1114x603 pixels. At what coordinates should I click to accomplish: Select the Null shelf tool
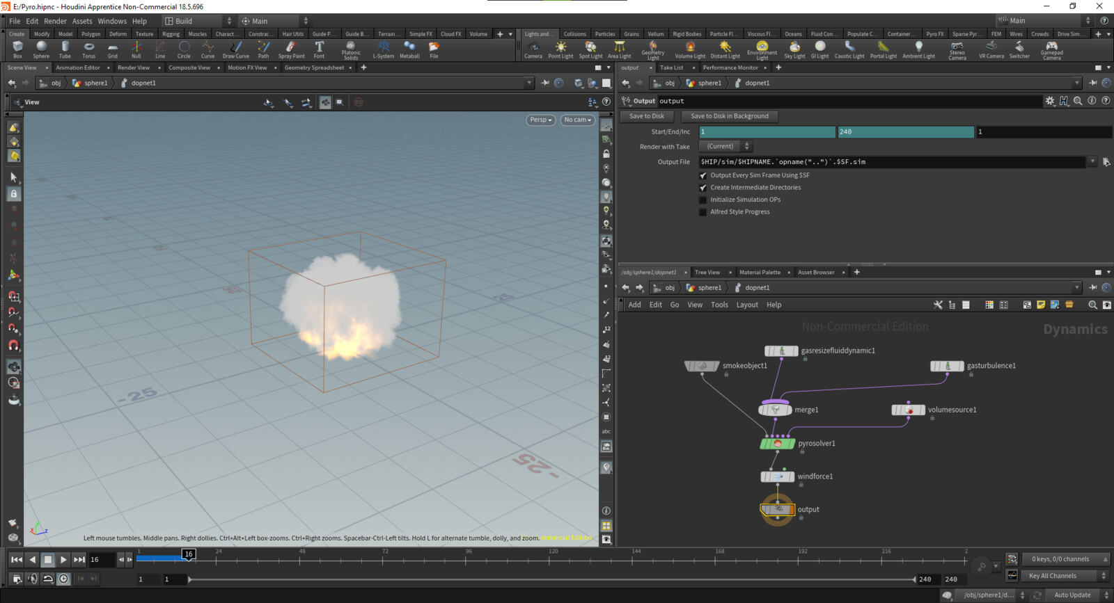[x=136, y=49]
